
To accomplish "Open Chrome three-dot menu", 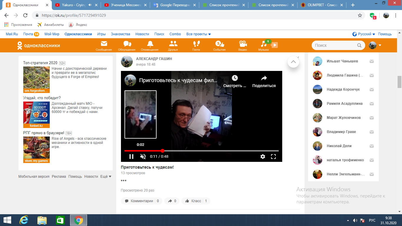I will click(396, 15).
